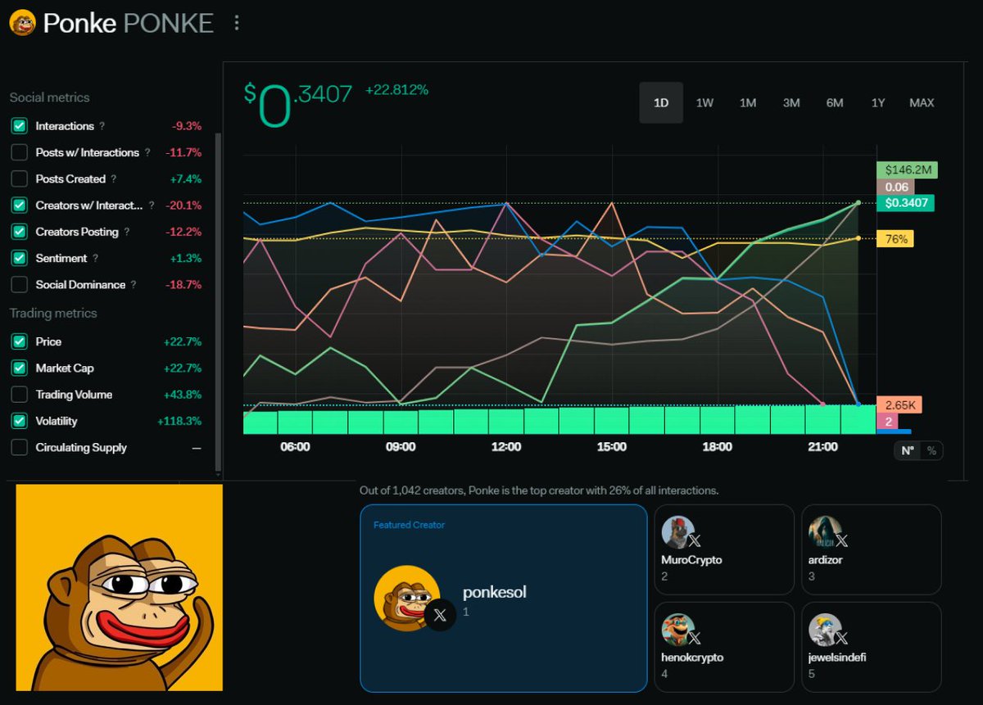Uncheck the Market Cap checkbox

[19, 368]
